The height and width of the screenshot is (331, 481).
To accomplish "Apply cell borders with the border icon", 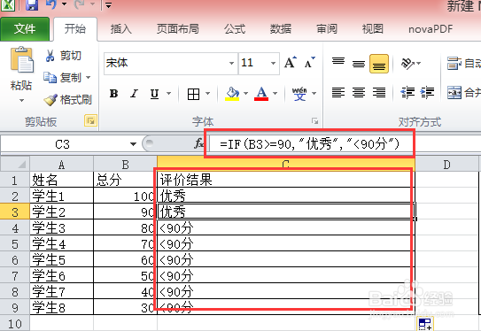I will (x=194, y=94).
